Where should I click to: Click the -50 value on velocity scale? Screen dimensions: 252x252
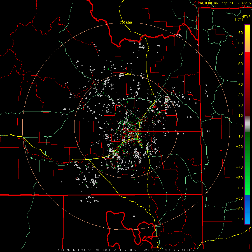pyautogui.click(x=239, y=178)
